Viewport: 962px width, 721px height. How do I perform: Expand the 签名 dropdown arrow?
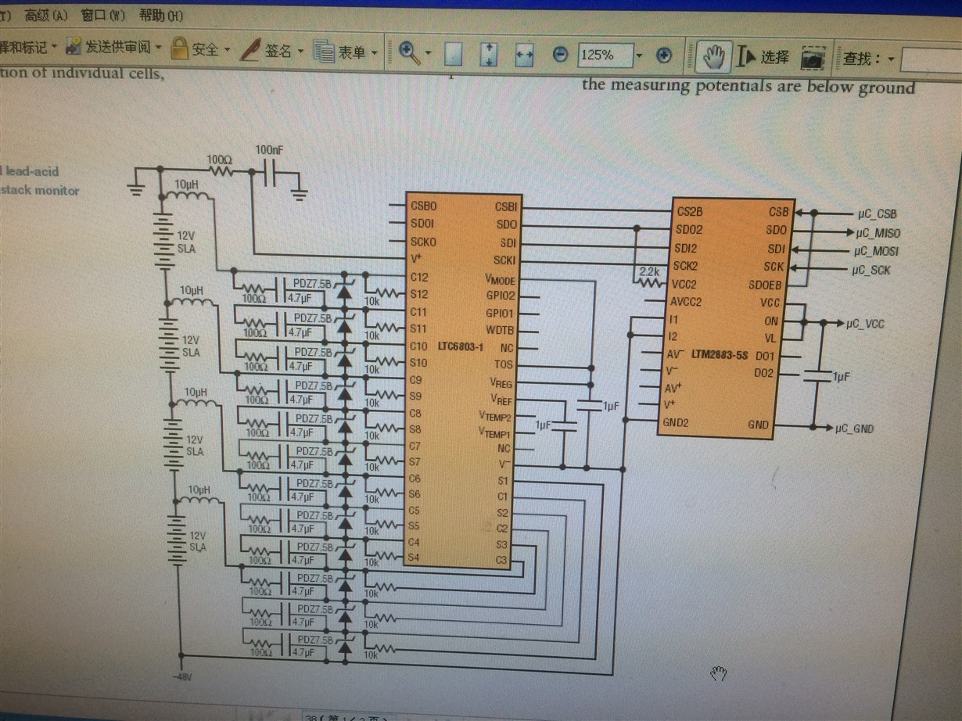pos(300,52)
